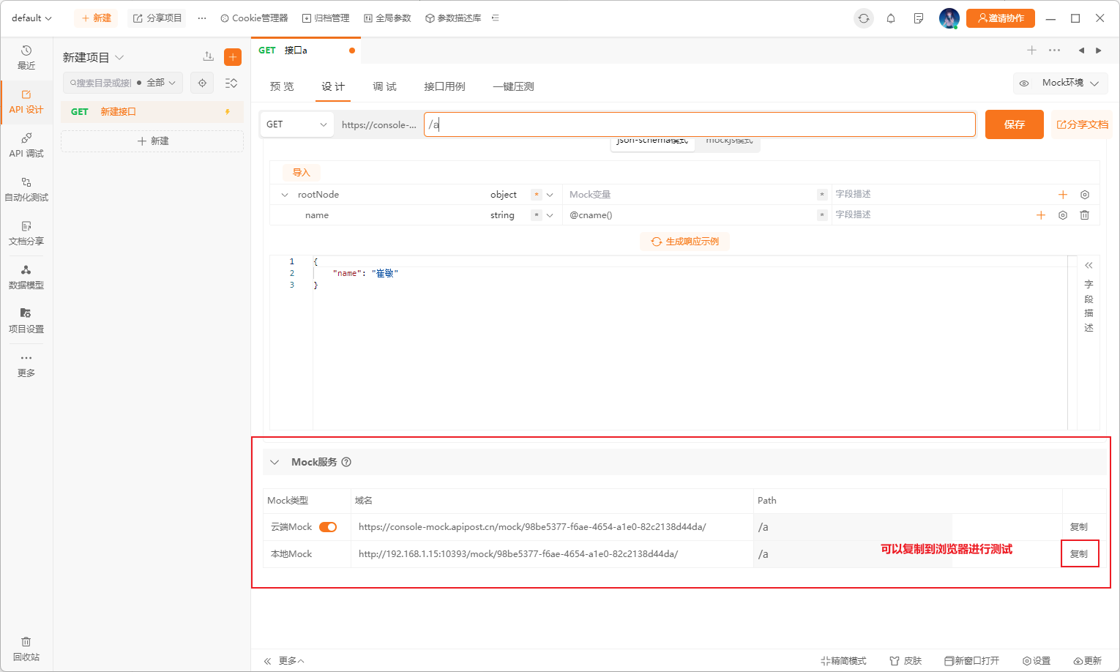Collapse the Mock服务 section
This screenshot has height=672, width=1120.
[x=275, y=462]
